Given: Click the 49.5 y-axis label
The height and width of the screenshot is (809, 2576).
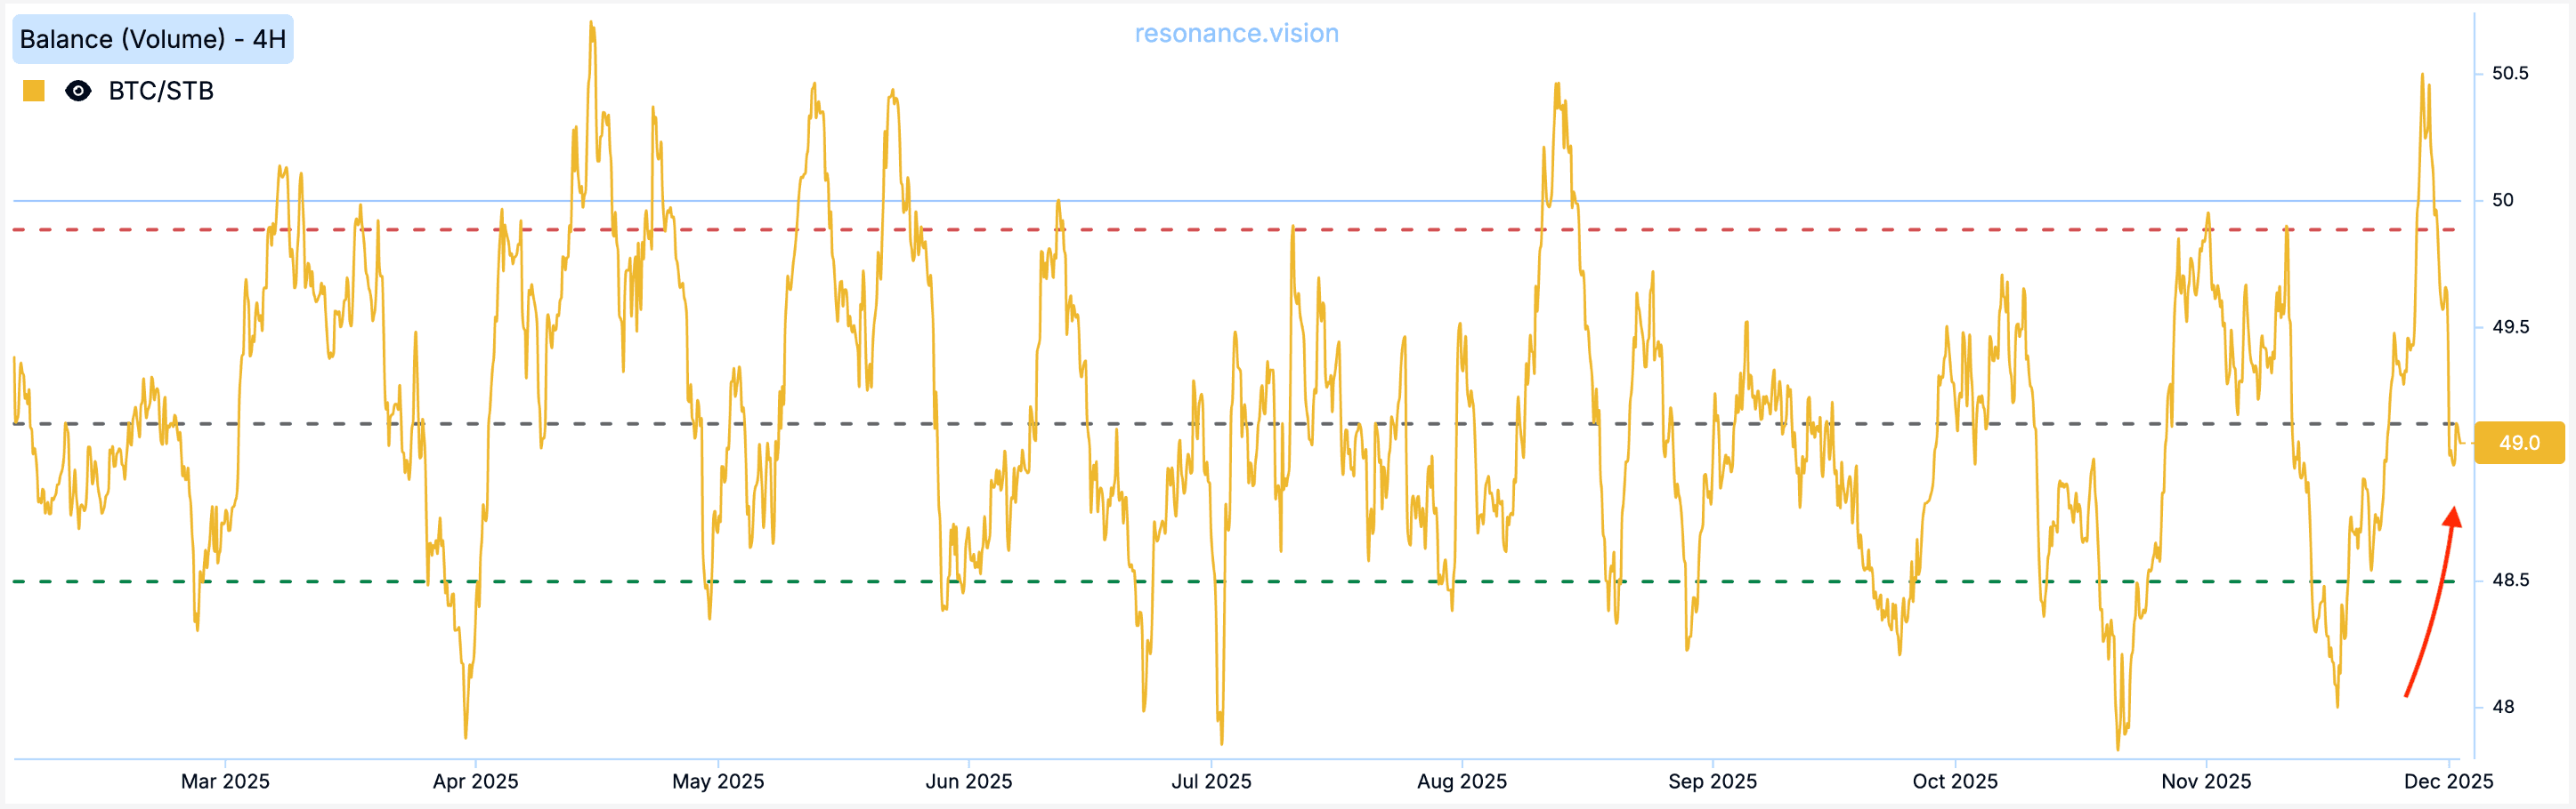Looking at the screenshot, I should (x=2509, y=326).
